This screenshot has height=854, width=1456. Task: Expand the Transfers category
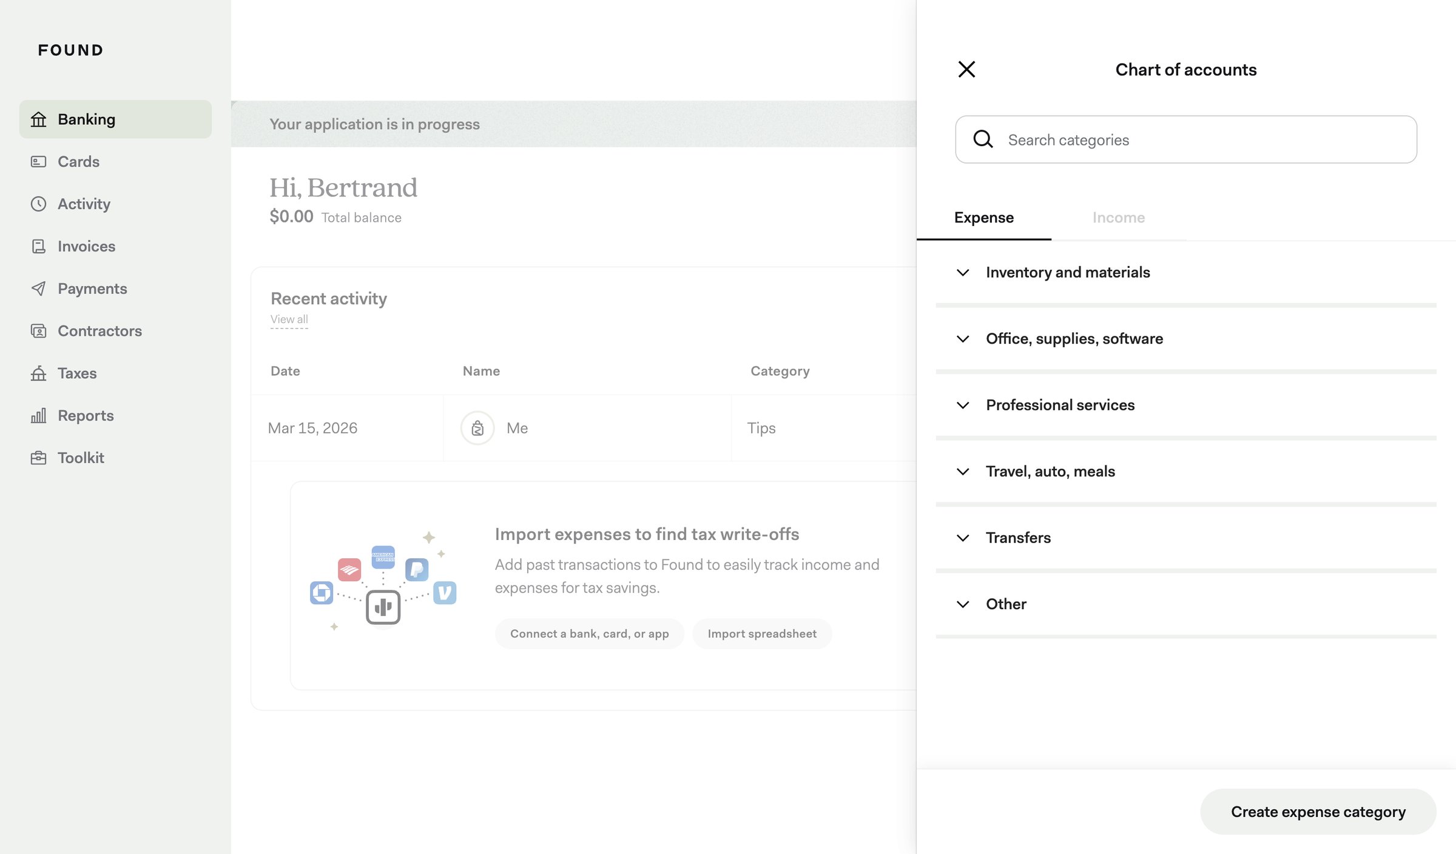[1186, 538]
